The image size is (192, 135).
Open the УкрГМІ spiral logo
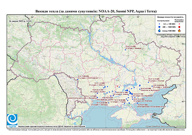click(x=12, y=120)
